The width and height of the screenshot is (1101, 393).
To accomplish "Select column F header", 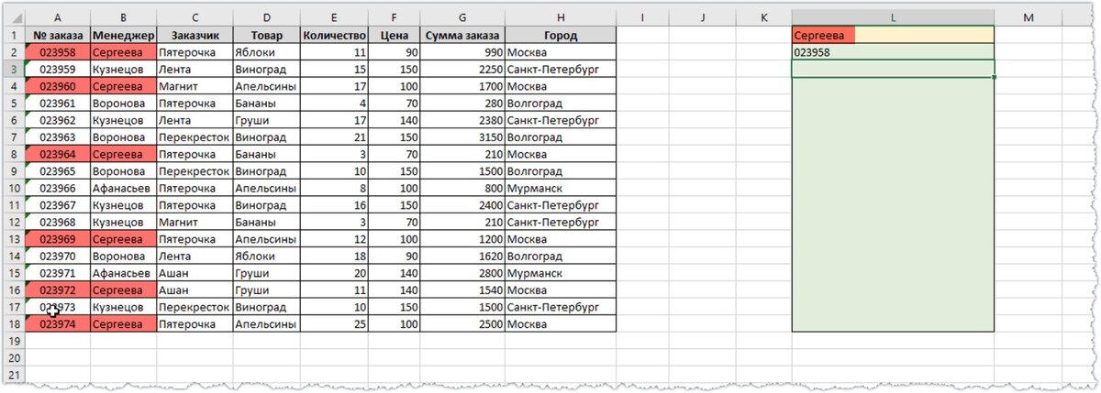I will (x=394, y=17).
